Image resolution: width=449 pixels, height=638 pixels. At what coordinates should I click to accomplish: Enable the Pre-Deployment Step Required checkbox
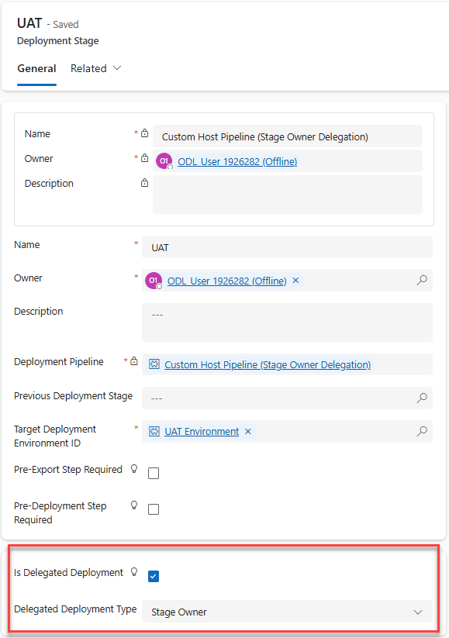point(153,509)
